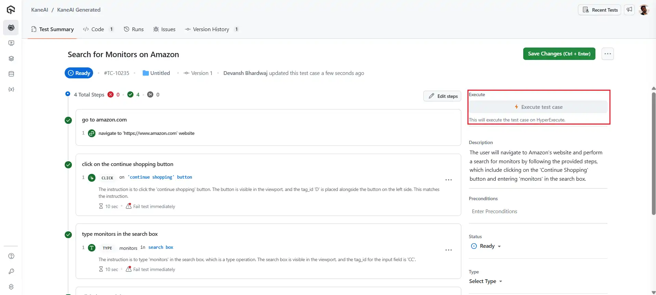
Task: Open the variables curly braces icon
Action: (x=11, y=89)
